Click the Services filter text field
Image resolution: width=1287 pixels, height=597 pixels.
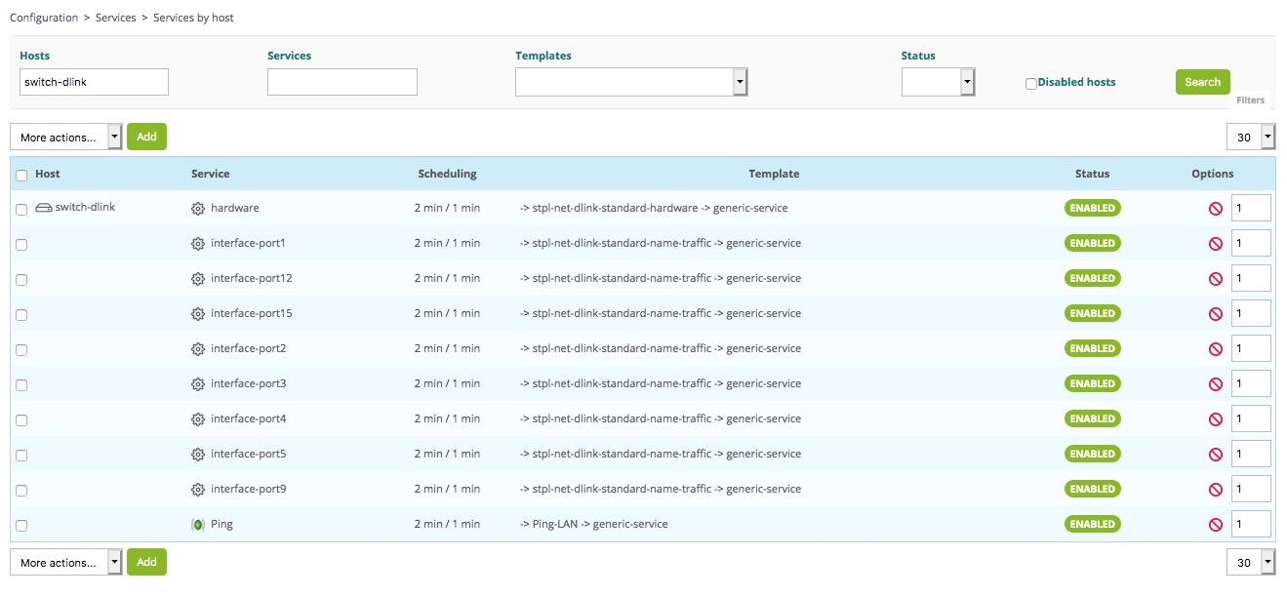point(342,83)
